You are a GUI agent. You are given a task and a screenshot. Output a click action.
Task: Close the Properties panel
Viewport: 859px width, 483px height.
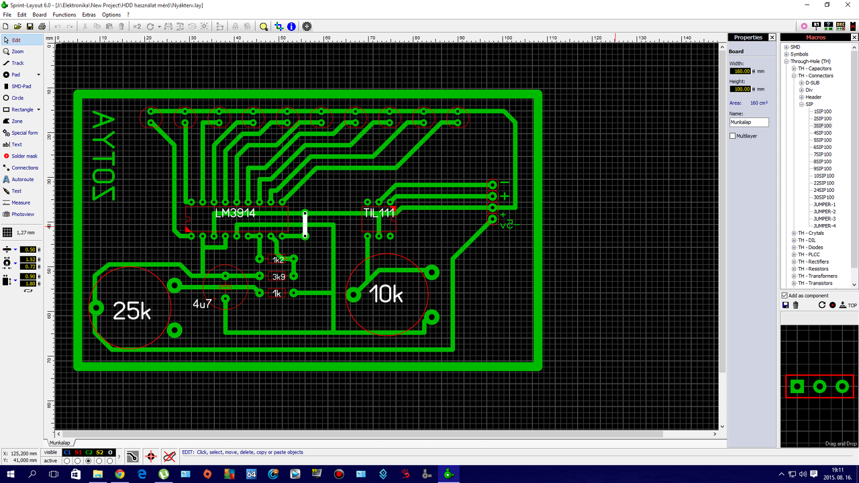click(772, 38)
